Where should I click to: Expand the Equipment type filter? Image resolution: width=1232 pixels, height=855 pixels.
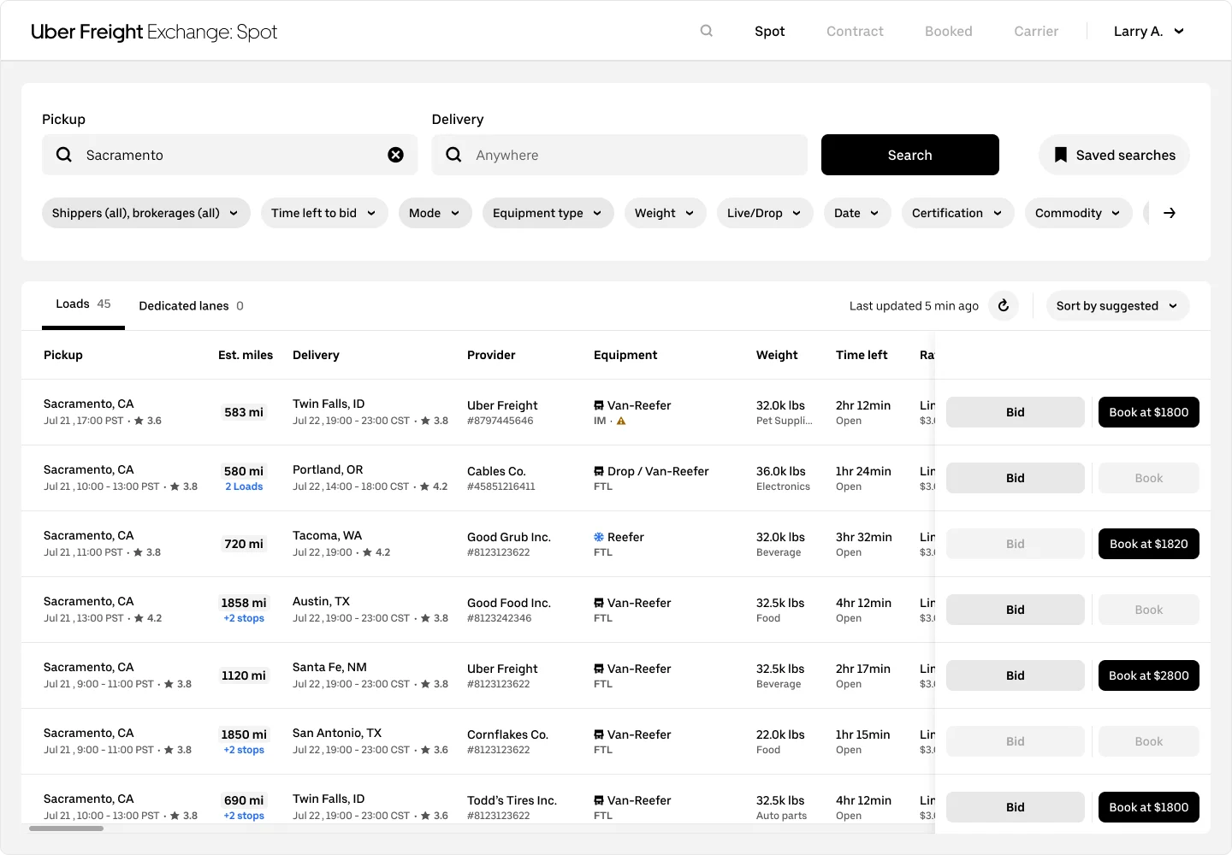point(548,213)
